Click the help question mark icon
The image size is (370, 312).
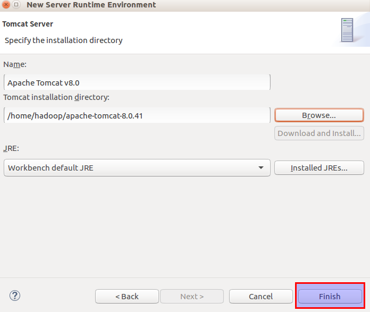(x=15, y=296)
